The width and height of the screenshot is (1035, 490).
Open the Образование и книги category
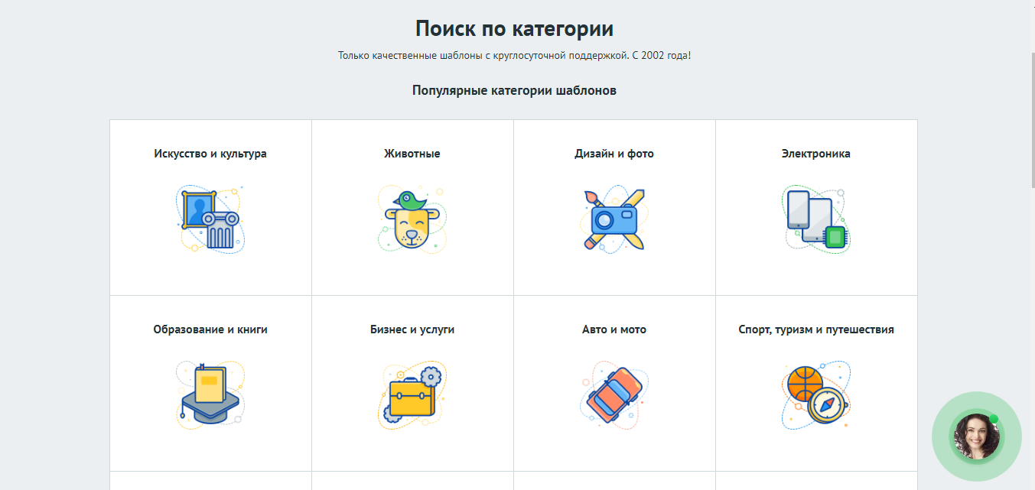click(x=209, y=329)
